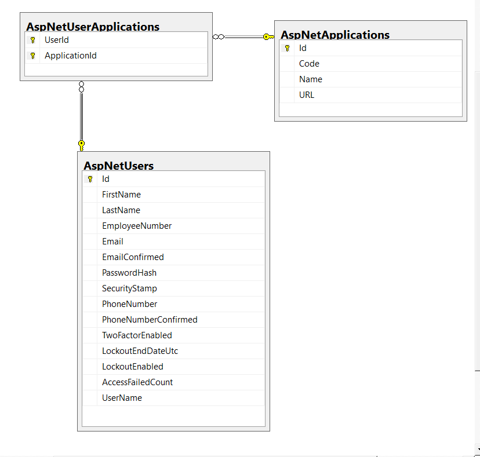The height and width of the screenshot is (457, 480).
Task: Click the primary key icon beside UserId
Action: coord(33,41)
